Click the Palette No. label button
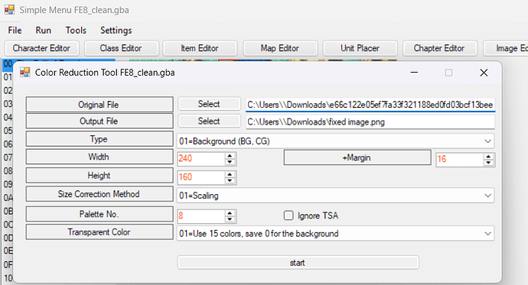 [99, 214]
